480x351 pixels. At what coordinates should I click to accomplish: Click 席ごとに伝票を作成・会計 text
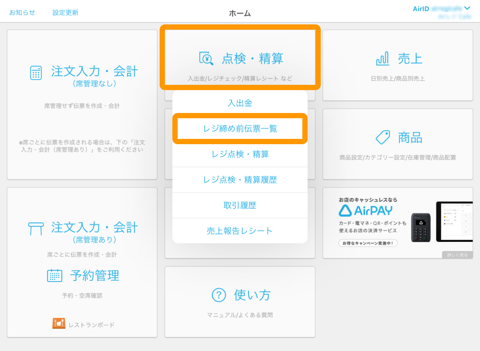tap(82, 255)
